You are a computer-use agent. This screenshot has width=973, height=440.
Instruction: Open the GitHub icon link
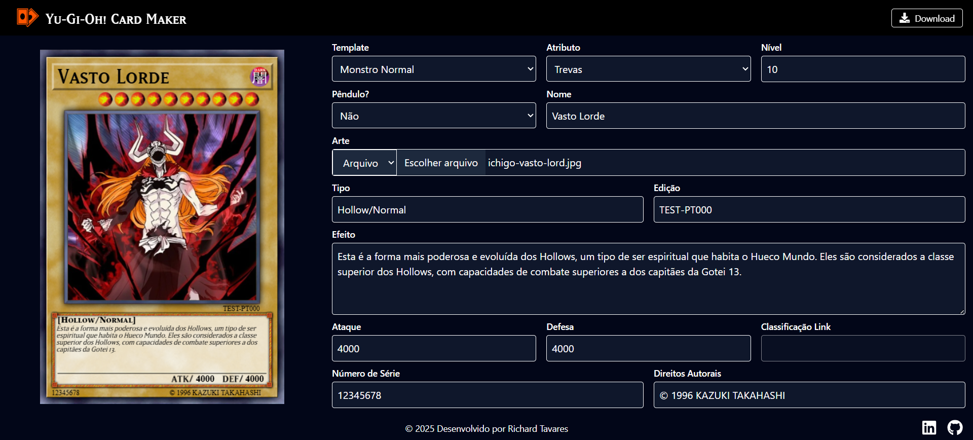(x=955, y=427)
